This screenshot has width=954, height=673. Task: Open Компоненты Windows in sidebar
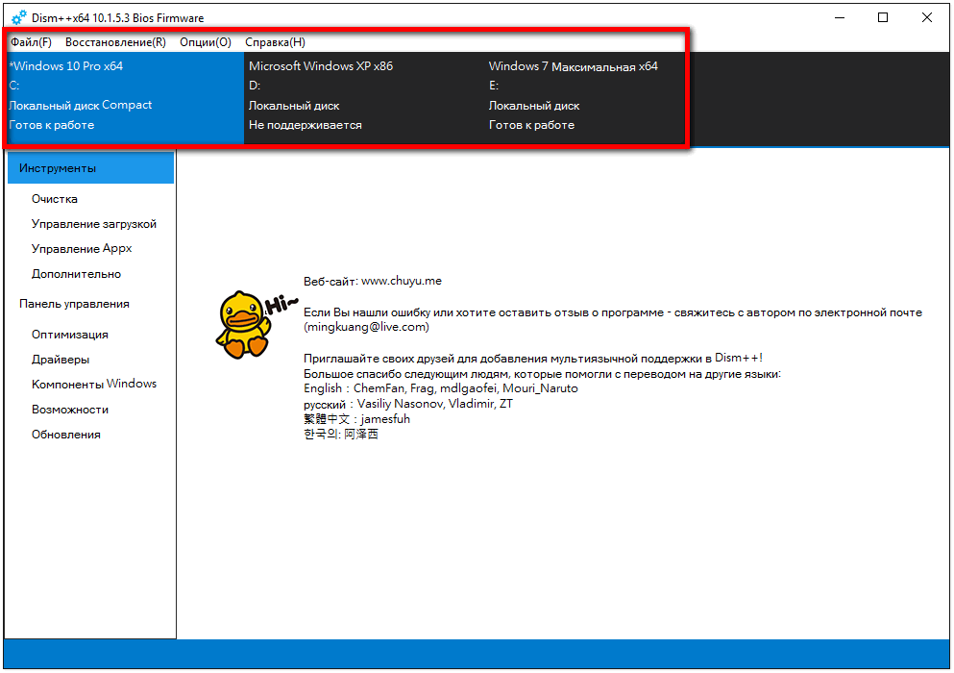(x=94, y=384)
